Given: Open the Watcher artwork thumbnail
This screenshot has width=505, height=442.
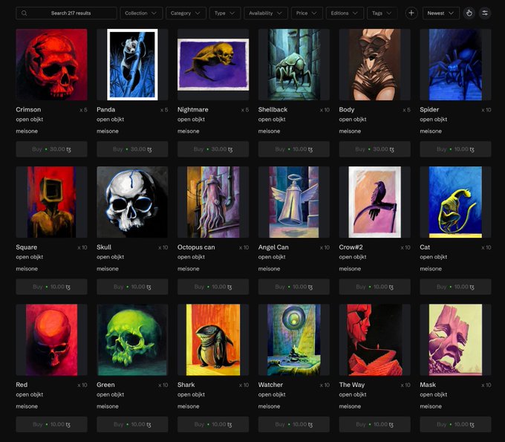Looking at the screenshot, I should [294, 340].
